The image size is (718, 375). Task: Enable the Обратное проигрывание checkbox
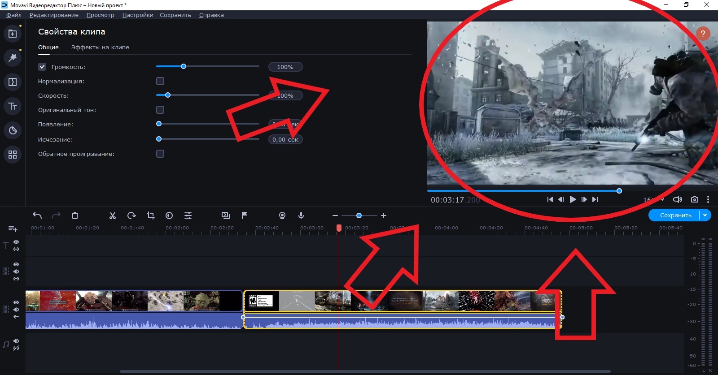[160, 154]
